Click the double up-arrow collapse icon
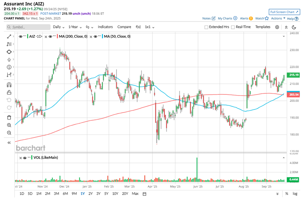This screenshot has width=304, height=198. (286, 27)
